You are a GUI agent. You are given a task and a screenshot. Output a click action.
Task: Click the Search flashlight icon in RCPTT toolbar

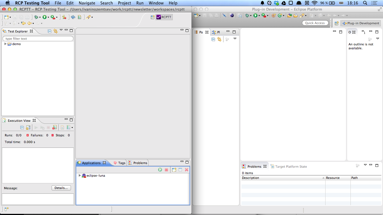[88, 17]
